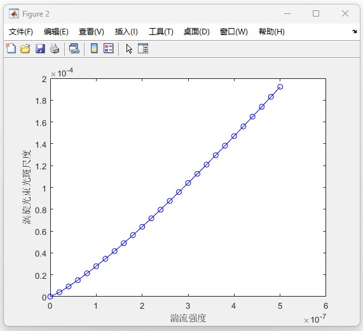Open the 帮助(H) menu

tap(271, 32)
